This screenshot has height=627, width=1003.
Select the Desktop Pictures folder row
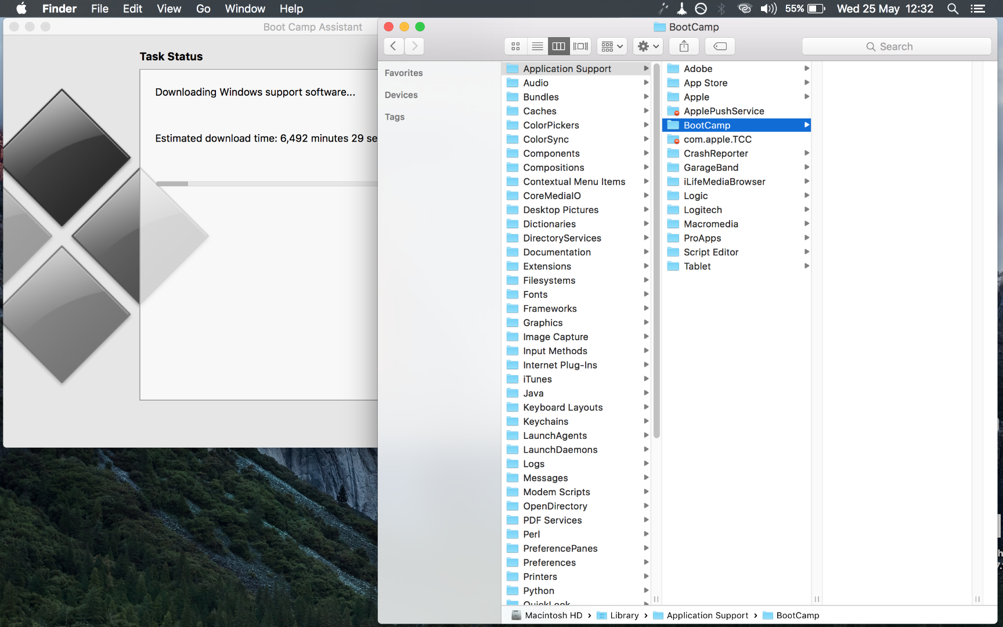pos(577,210)
